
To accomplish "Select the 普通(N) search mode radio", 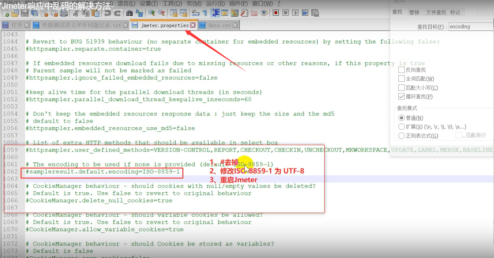I will click(401, 118).
